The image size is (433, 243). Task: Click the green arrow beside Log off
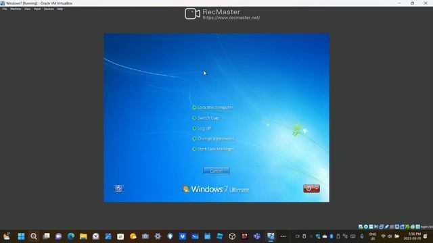tap(194, 128)
